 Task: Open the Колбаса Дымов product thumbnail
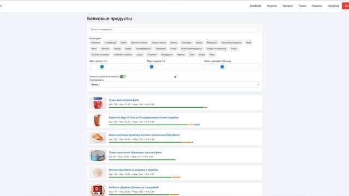tap(98, 190)
